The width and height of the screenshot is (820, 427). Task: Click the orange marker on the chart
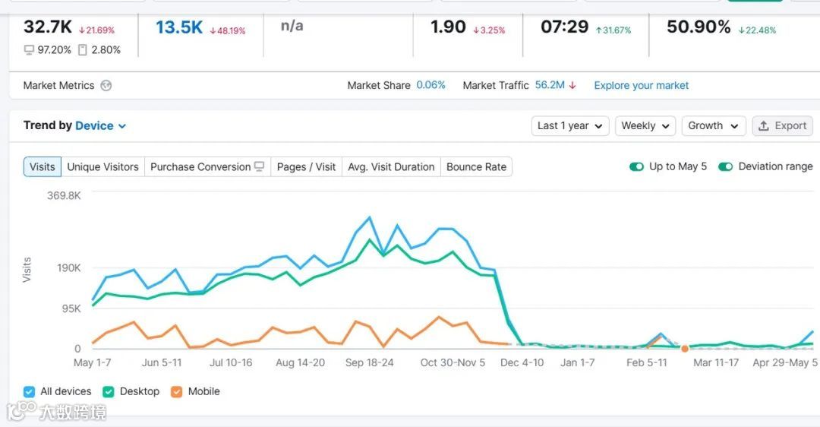[685, 349]
